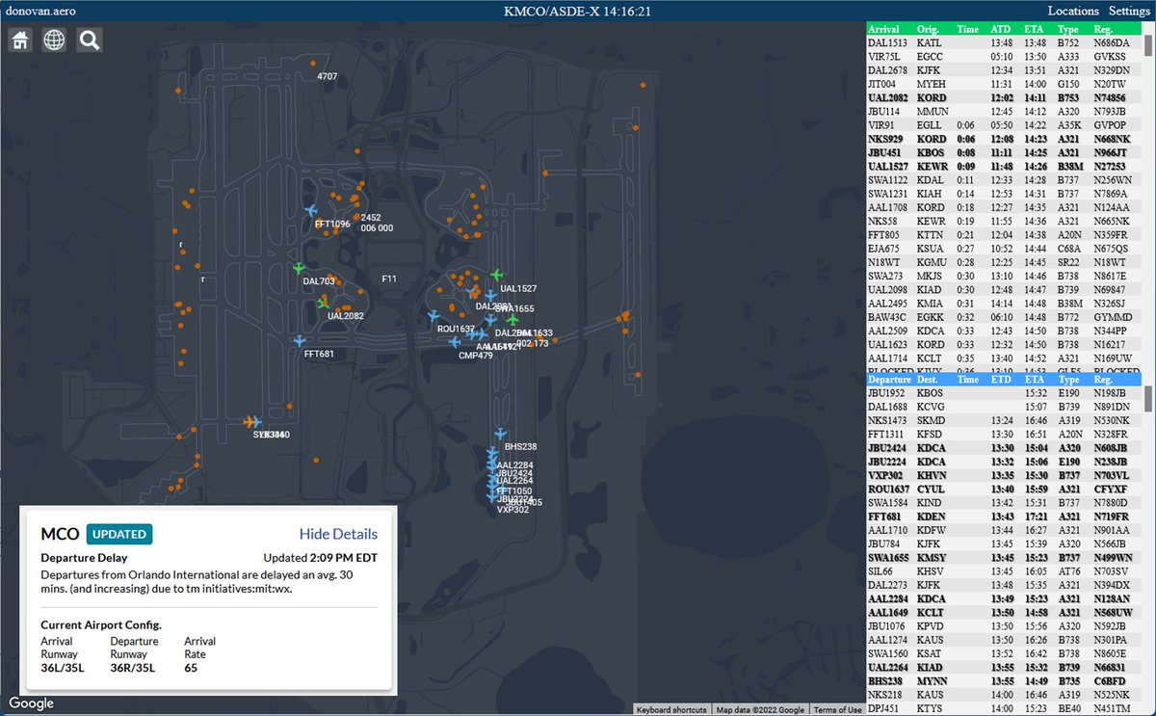Click arrival runway value 36L/35L
The height and width of the screenshot is (716, 1156).
[63, 669]
